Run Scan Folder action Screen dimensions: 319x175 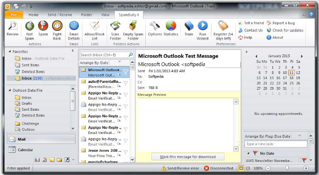pyautogui.click(x=115, y=31)
